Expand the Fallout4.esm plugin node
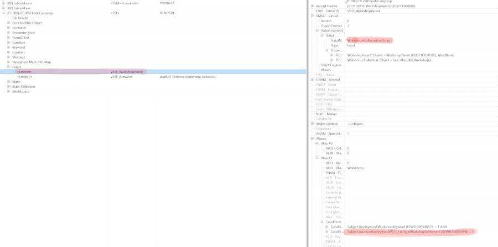Image resolution: width=498 pixels, height=247 pixels. click(4, 3)
